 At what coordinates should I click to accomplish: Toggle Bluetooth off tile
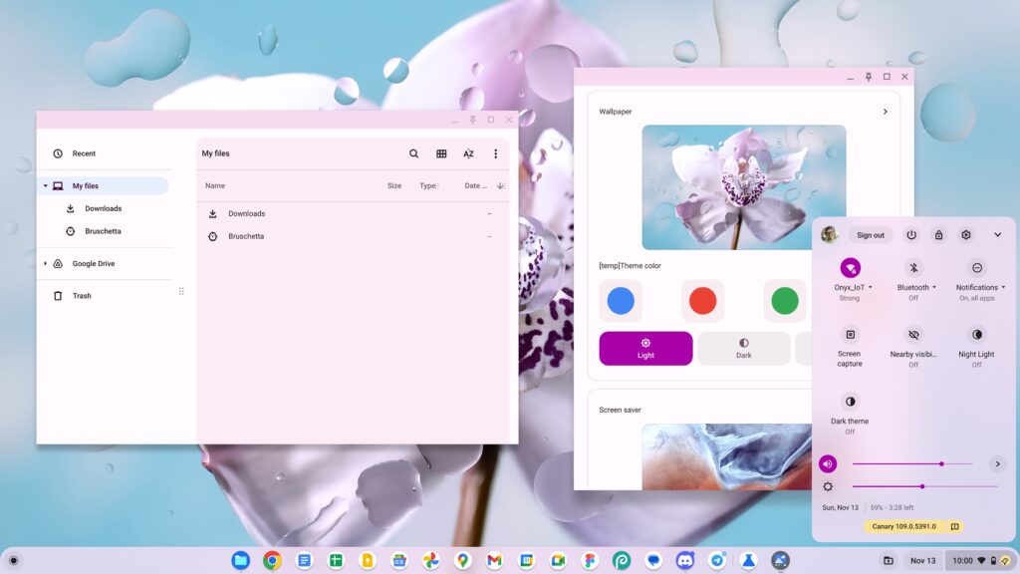point(913,277)
